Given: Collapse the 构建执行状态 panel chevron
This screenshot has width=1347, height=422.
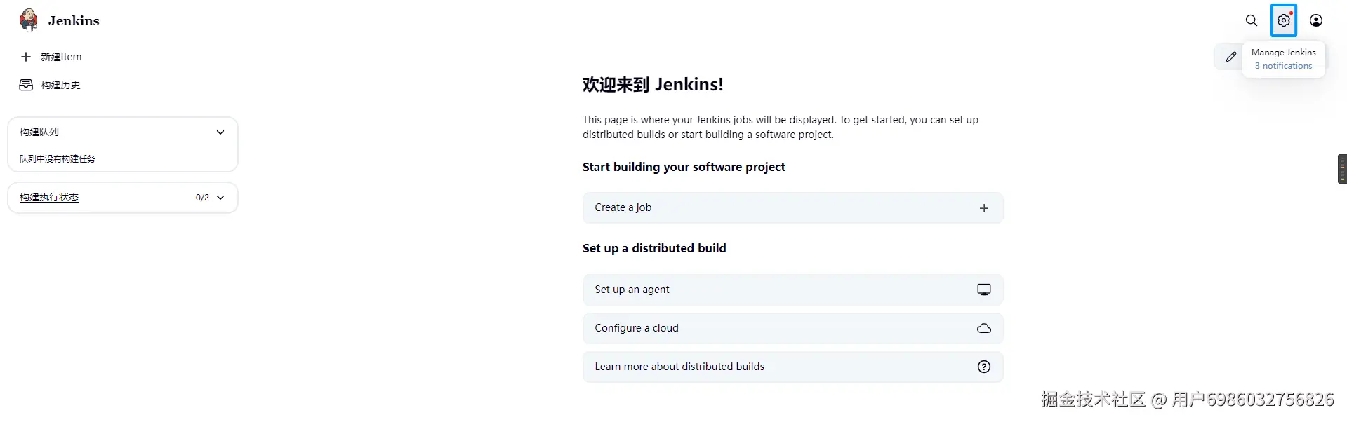Looking at the screenshot, I should coord(220,198).
